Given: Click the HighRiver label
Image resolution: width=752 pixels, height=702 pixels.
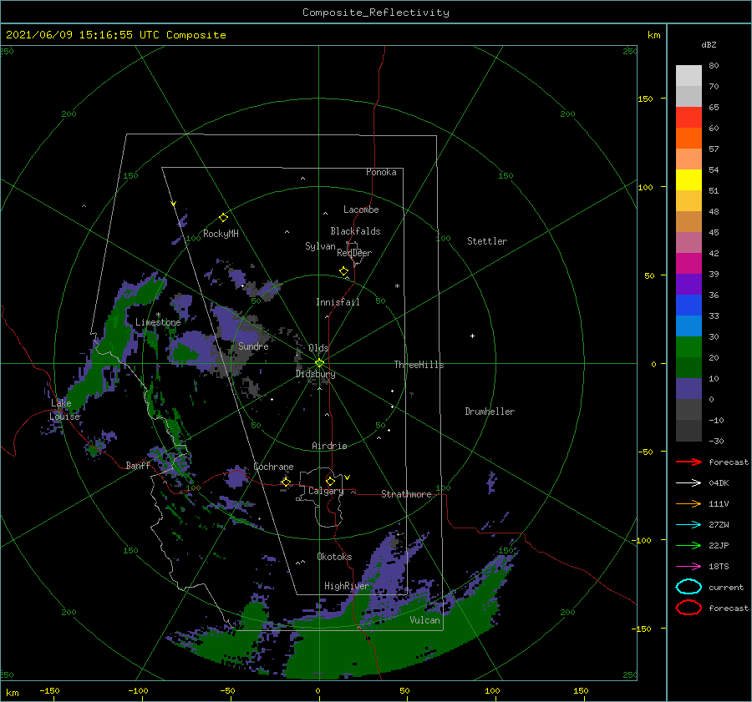Looking at the screenshot, I should (x=346, y=586).
